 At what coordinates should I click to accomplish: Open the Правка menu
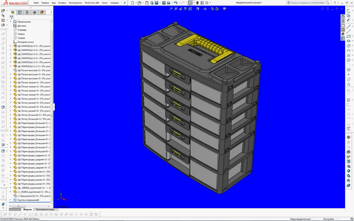[x=45, y=3]
